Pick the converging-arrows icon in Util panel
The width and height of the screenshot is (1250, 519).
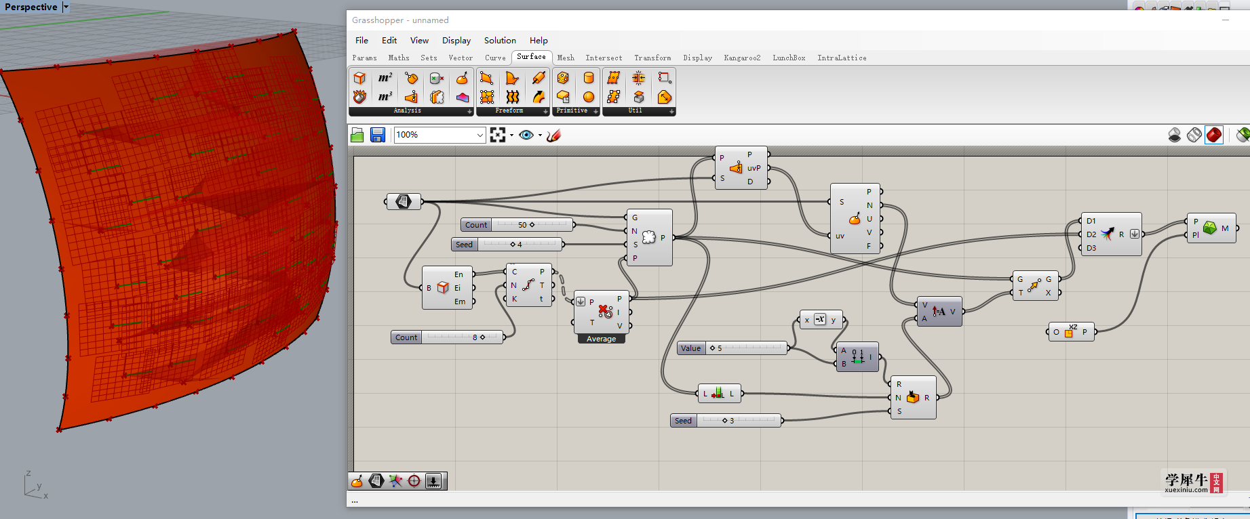tap(639, 78)
